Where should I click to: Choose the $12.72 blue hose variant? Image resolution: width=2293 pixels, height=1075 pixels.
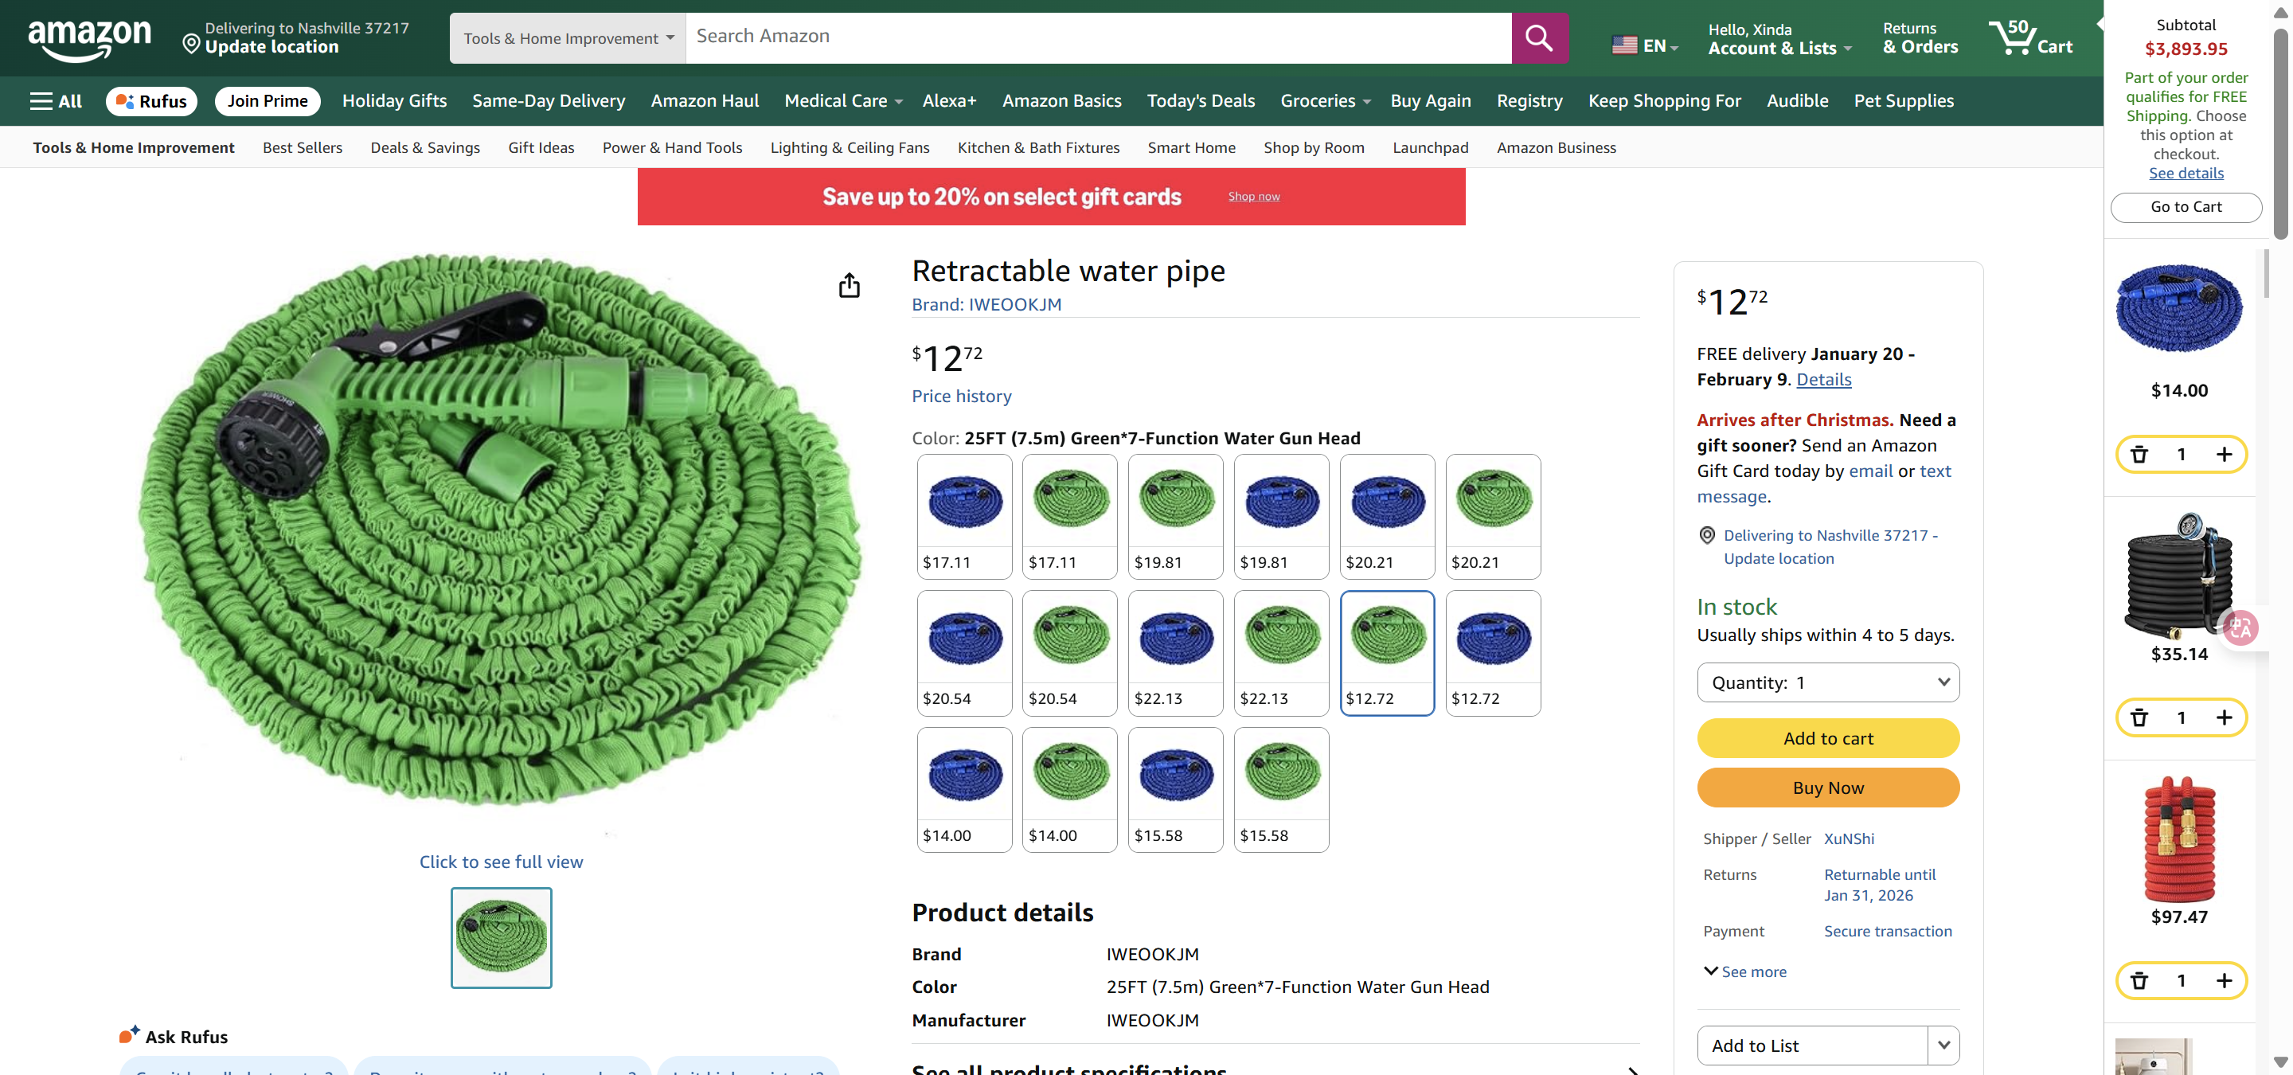tap(1493, 652)
